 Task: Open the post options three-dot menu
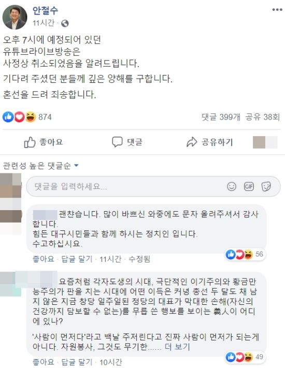277,10
